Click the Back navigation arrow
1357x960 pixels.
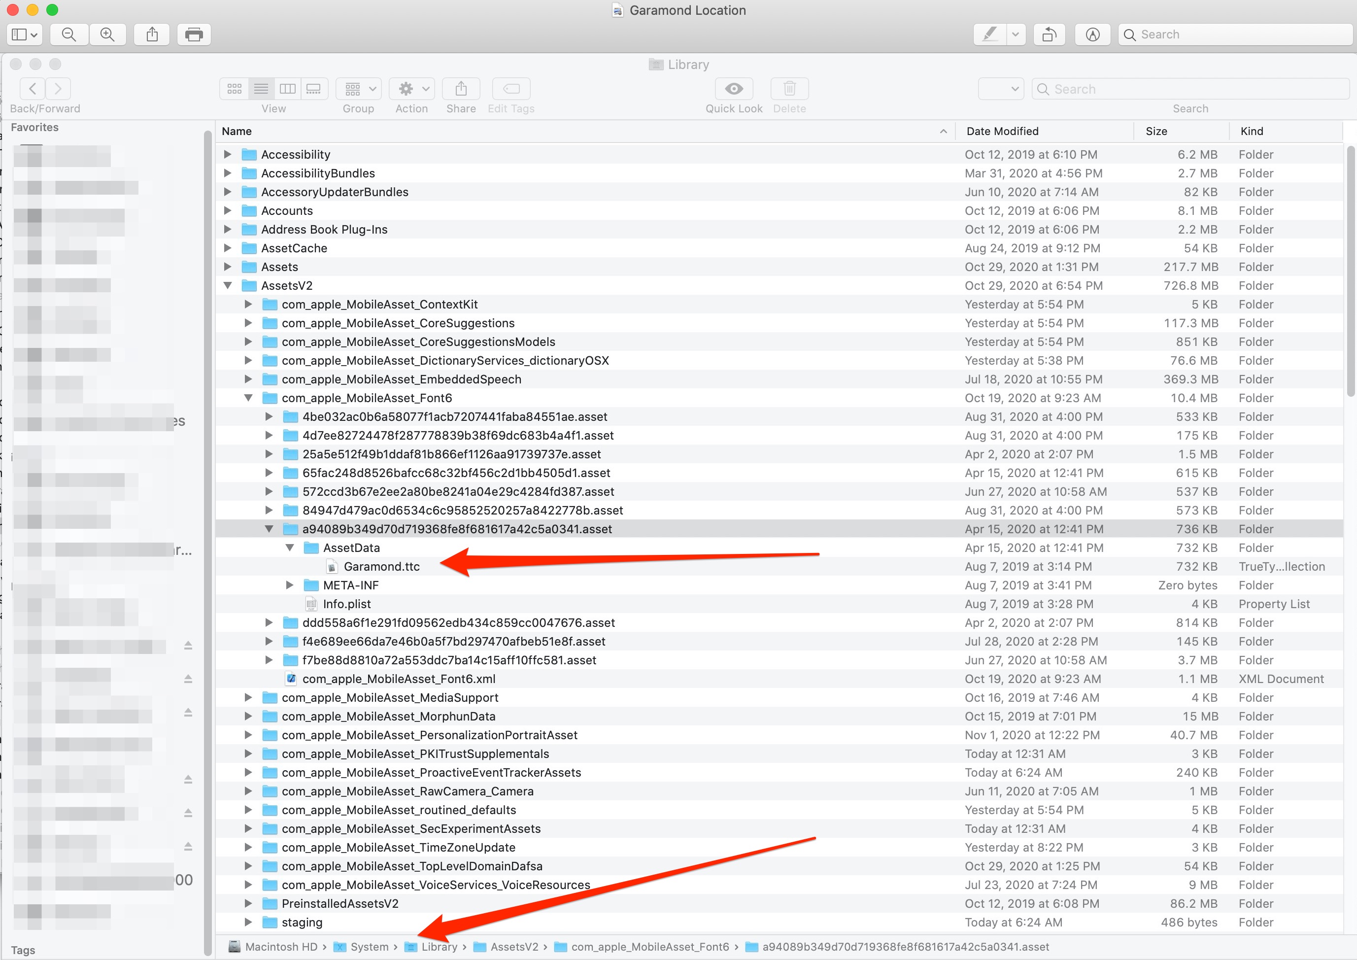click(x=33, y=88)
